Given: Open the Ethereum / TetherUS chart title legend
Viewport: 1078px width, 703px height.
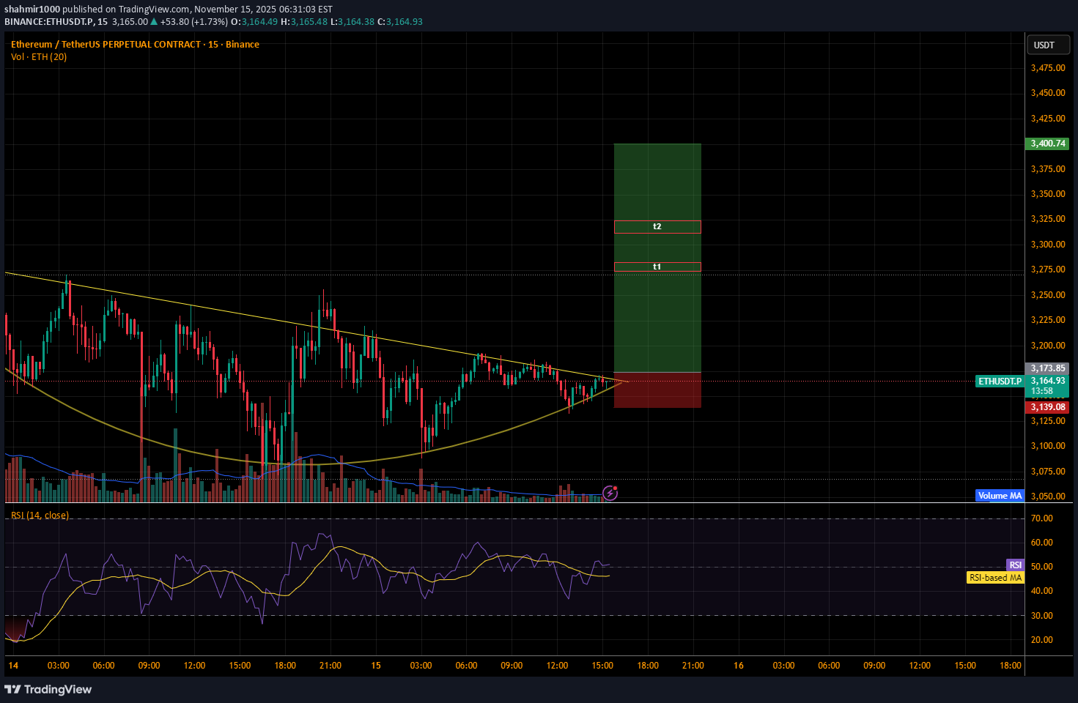Looking at the screenshot, I should pyautogui.click(x=135, y=45).
